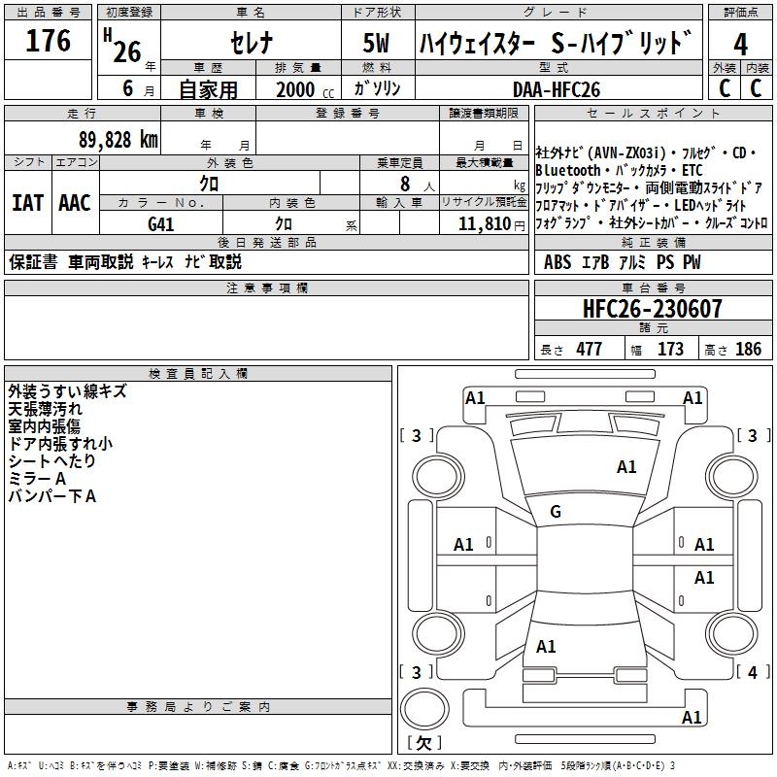
Task: Select the length value 477
Action: point(590,349)
